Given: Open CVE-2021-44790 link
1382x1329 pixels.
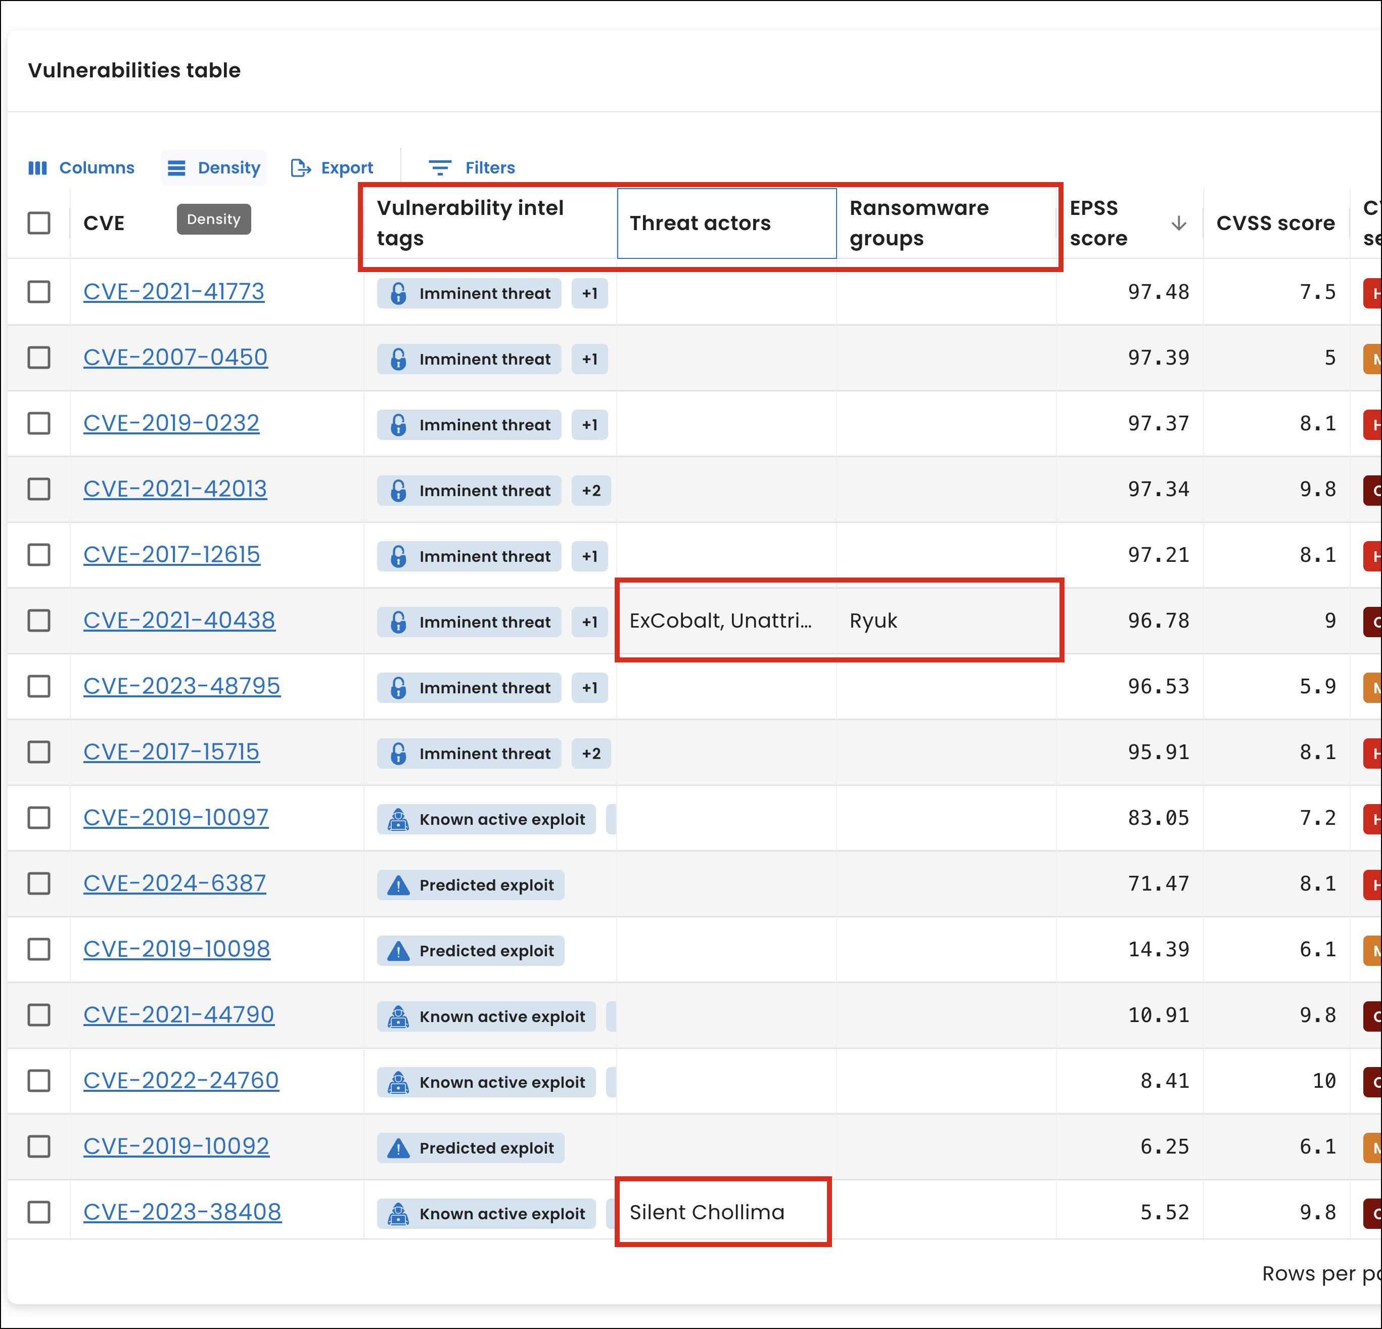Looking at the screenshot, I should [179, 1015].
